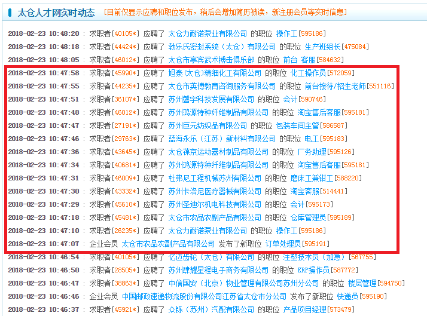This screenshot has height=316, width=427.
Task: Click job seeker ID 44424*
Action: point(125,47)
